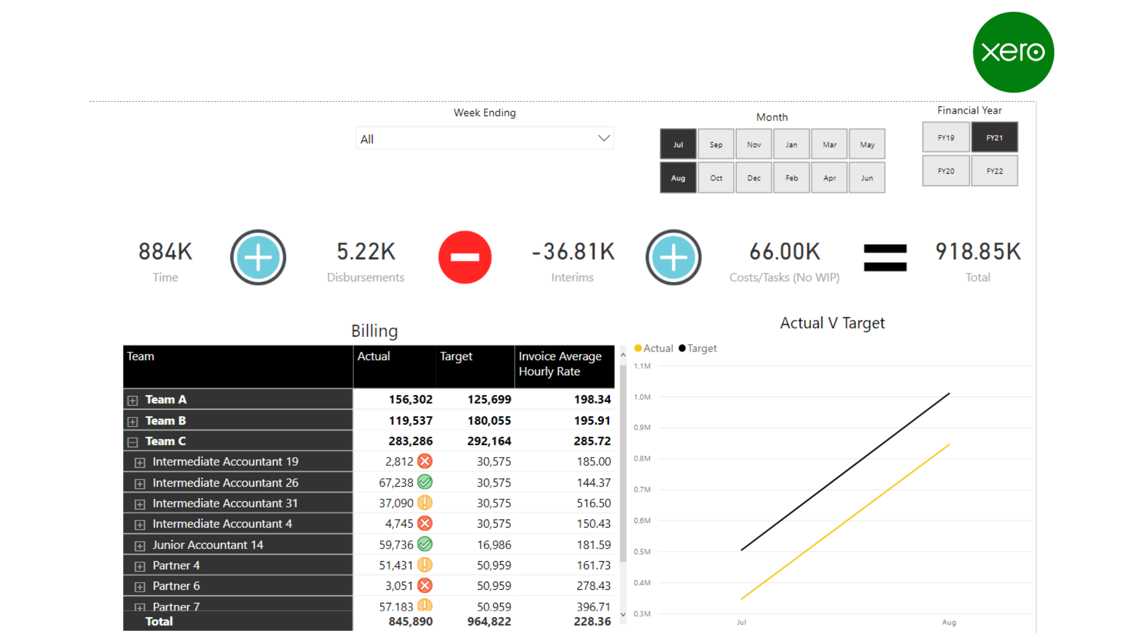Select financial year FY22
1126x633 pixels.
click(x=994, y=171)
